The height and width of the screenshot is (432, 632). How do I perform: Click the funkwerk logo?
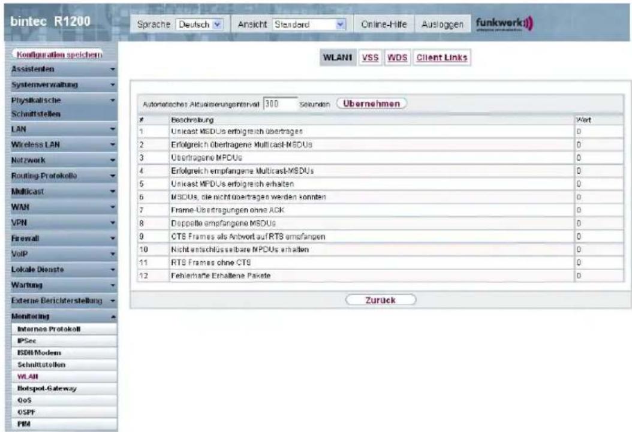coord(504,24)
